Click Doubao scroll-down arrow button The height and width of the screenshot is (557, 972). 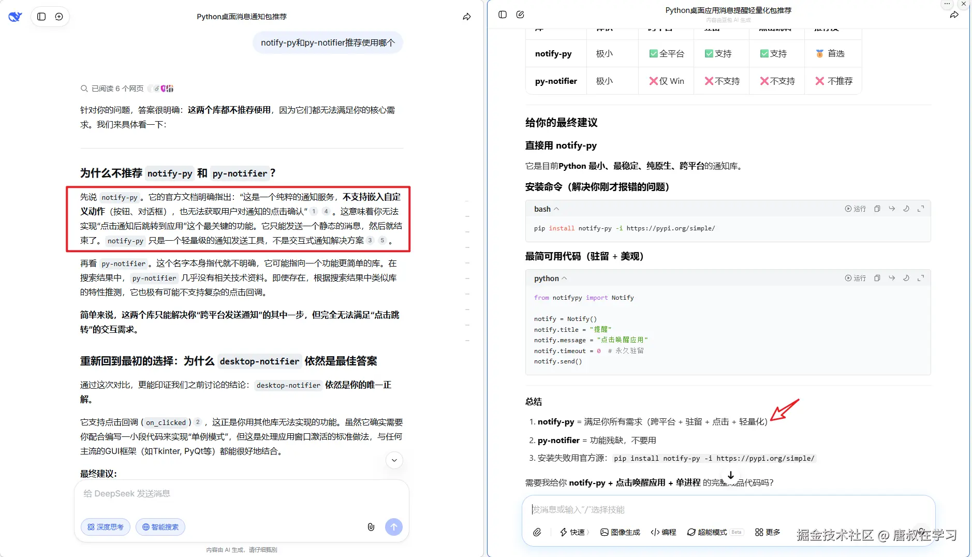pos(731,475)
